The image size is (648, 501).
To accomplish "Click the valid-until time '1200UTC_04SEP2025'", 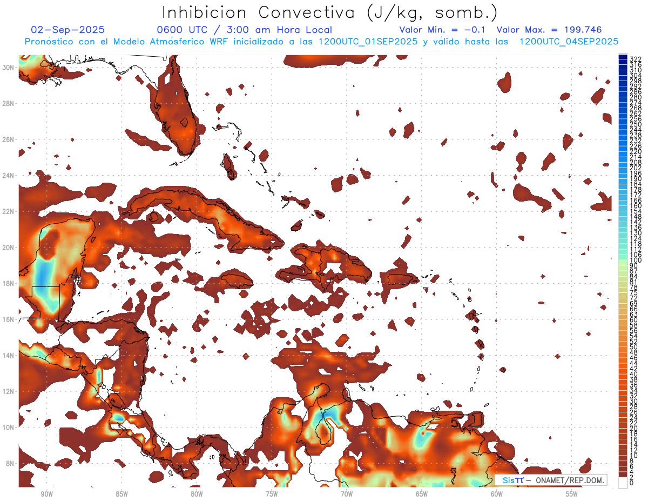I will tap(568, 42).
